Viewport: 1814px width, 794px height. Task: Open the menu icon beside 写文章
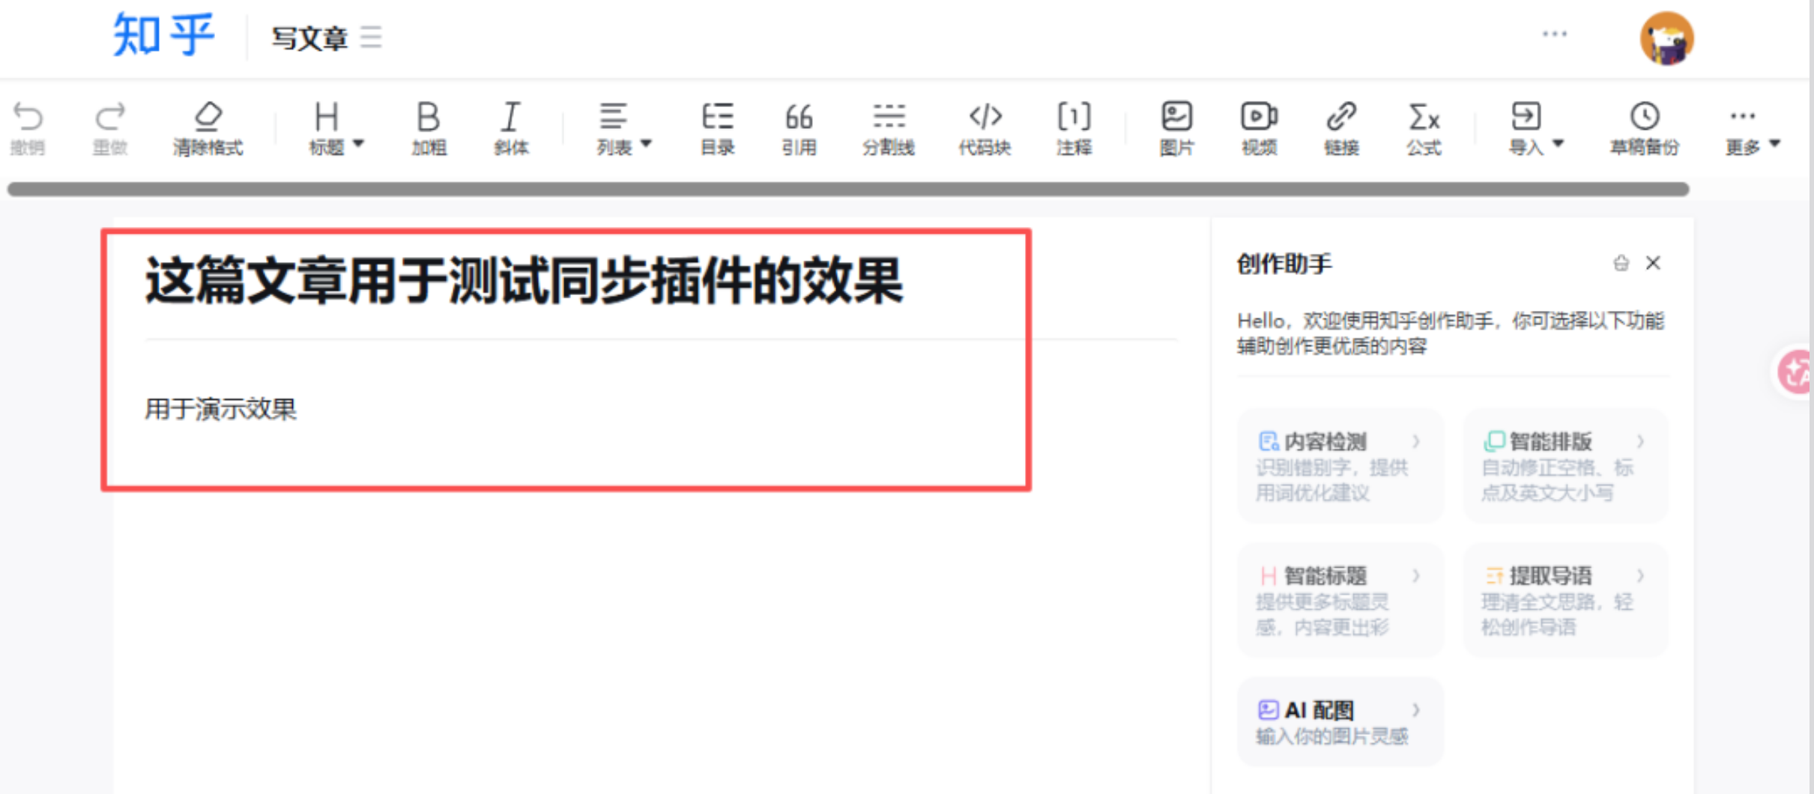coord(371,37)
